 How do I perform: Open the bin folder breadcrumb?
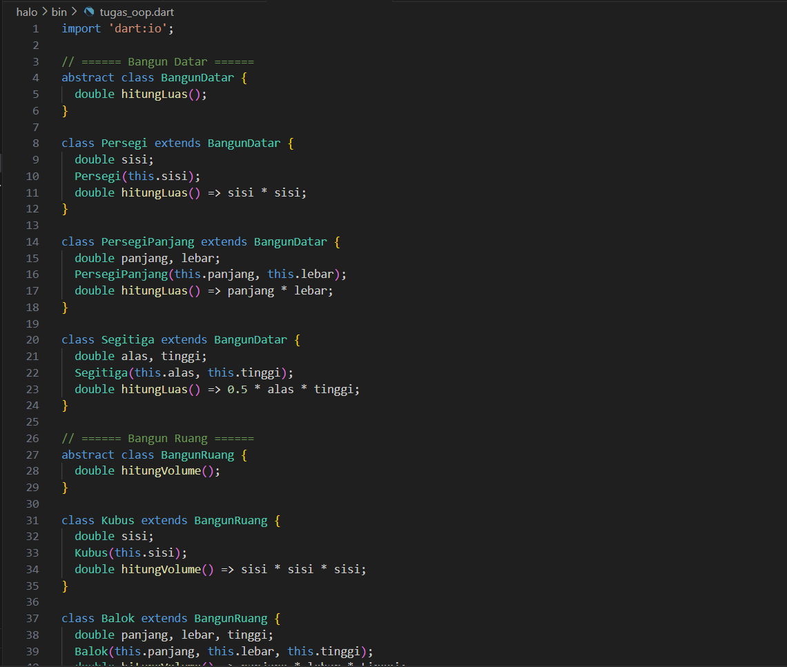(x=59, y=12)
